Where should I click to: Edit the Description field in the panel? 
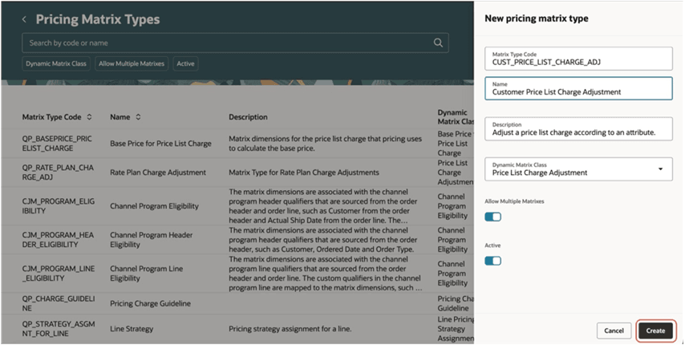578,128
